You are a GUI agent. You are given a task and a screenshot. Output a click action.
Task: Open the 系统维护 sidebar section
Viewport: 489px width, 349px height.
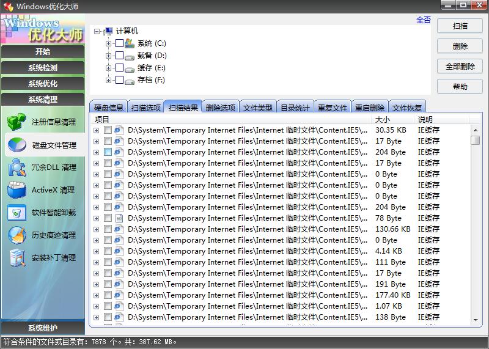pyautogui.click(x=43, y=328)
